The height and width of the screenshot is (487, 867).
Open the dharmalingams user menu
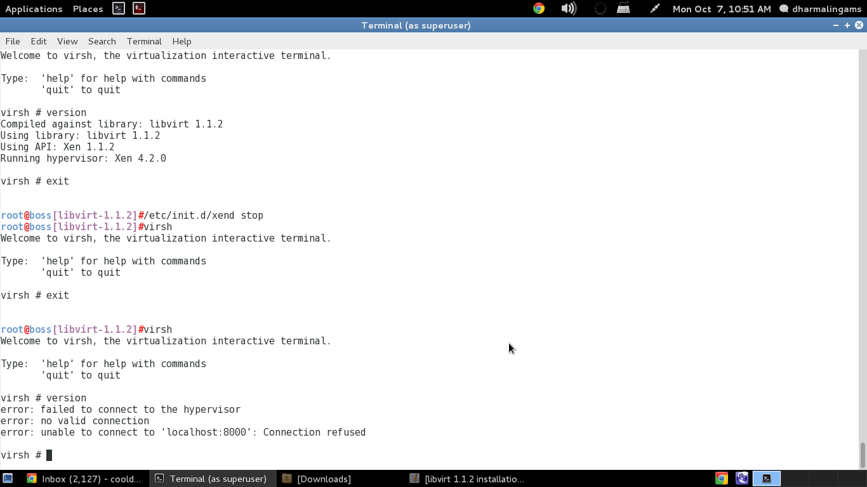pos(820,9)
